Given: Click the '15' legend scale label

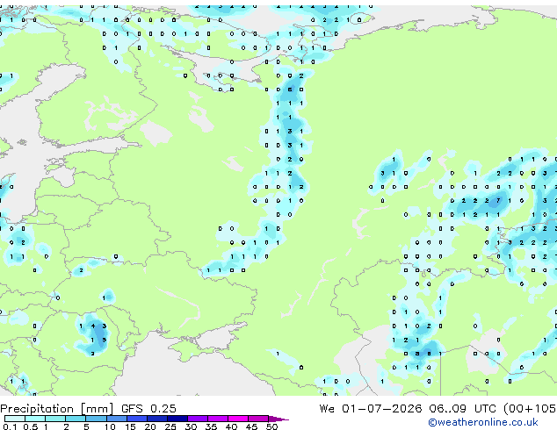Looking at the screenshot, I should 130,426.
